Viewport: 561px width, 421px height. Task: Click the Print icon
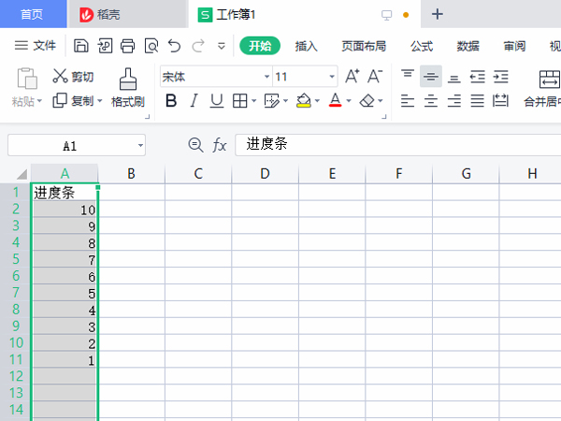[128, 46]
